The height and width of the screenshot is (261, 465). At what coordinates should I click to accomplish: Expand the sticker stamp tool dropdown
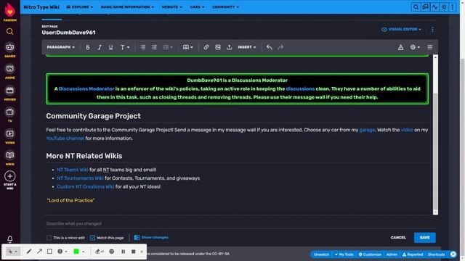66,252
